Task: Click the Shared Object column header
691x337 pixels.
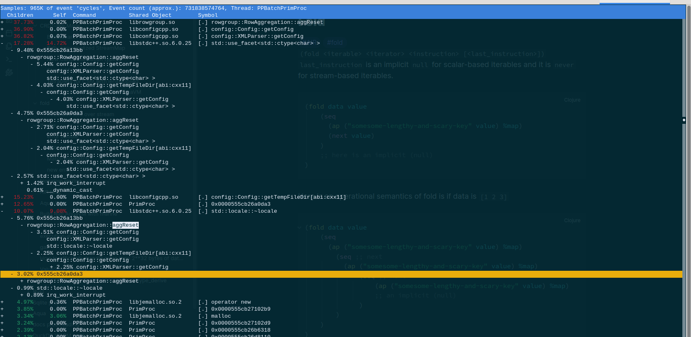Action: 150,15
